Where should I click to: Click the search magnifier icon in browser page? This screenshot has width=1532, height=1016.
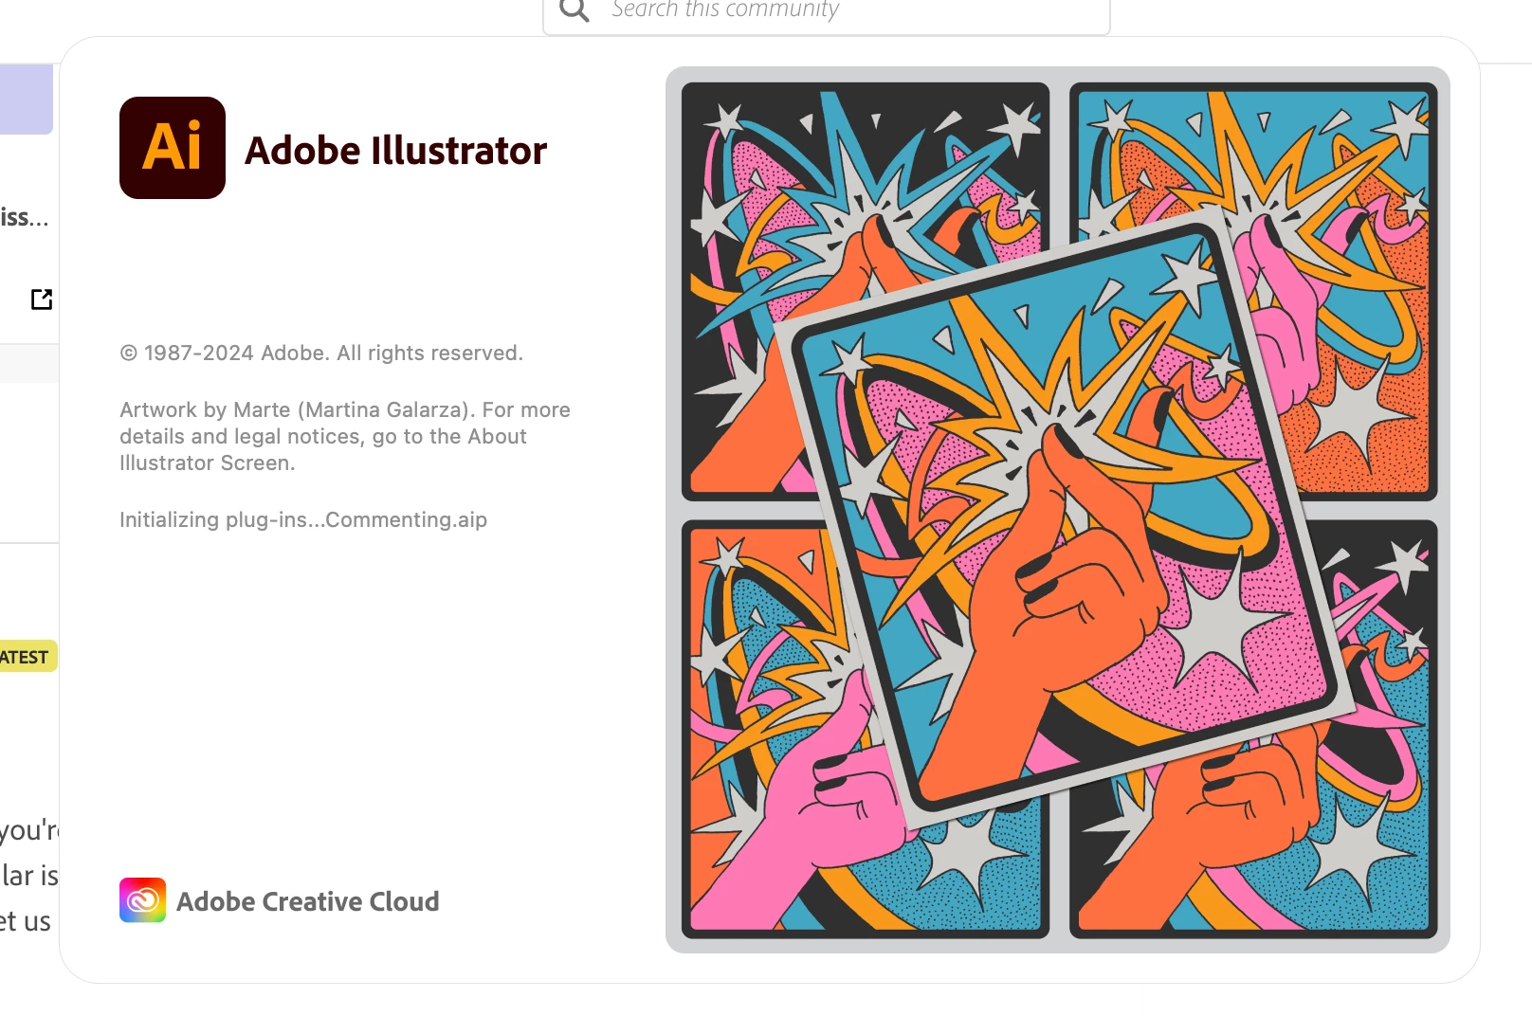point(574,10)
